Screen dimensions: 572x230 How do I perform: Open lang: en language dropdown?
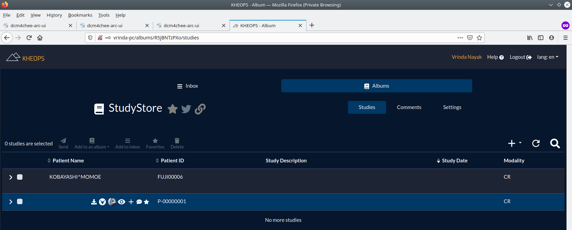click(x=548, y=57)
